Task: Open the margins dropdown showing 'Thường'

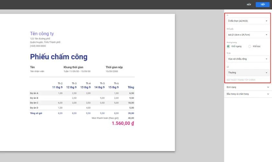Action: click(248, 73)
